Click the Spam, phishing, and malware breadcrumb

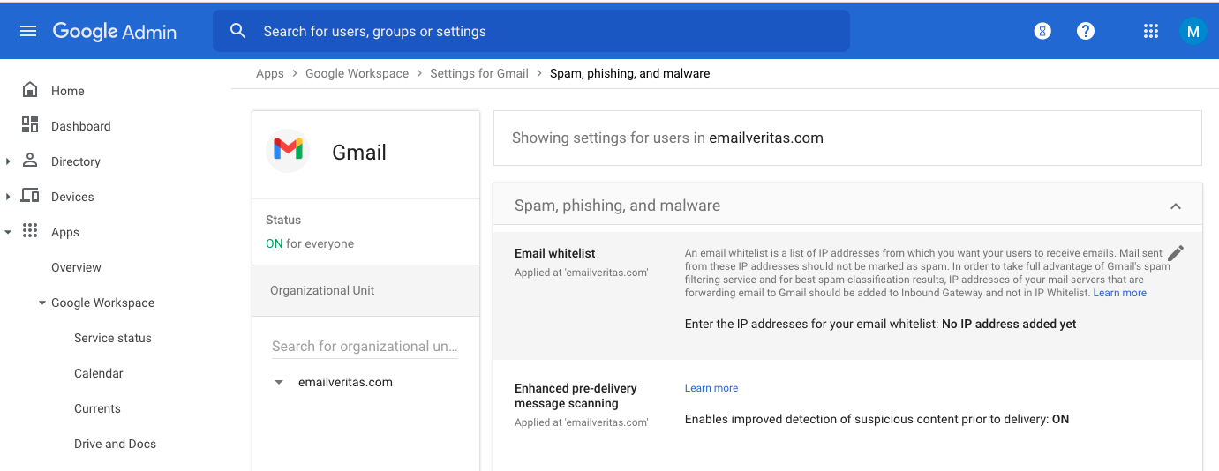[630, 73]
